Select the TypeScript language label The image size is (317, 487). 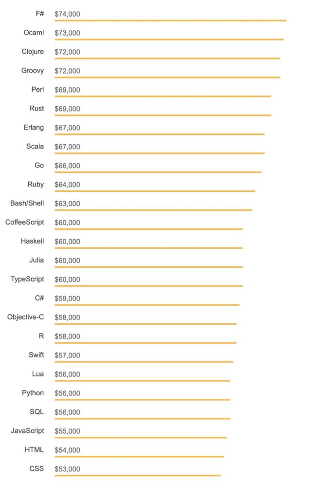click(x=27, y=280)
